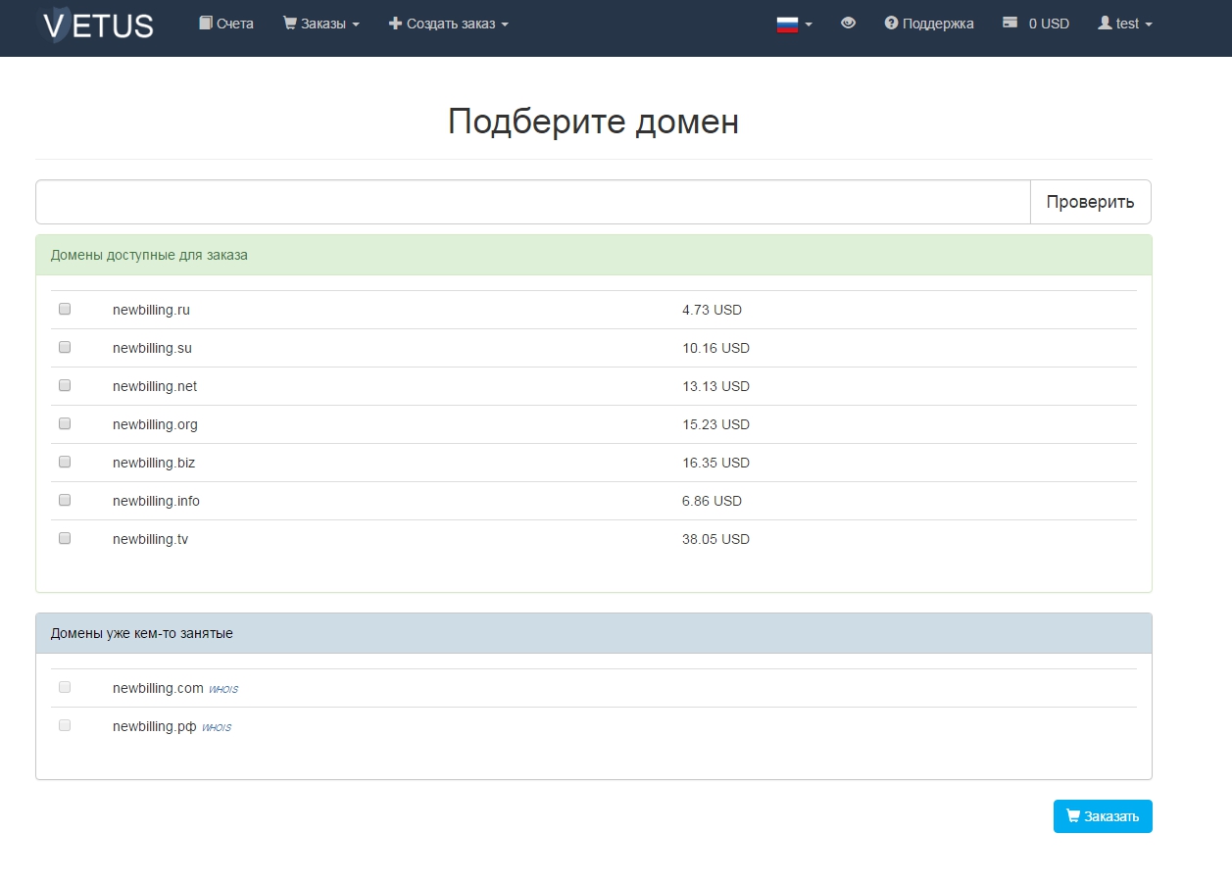Viewport: 1232px width, 883px height.
Task: Click the VETUS shield logo
Action: [x=97, y=25]
